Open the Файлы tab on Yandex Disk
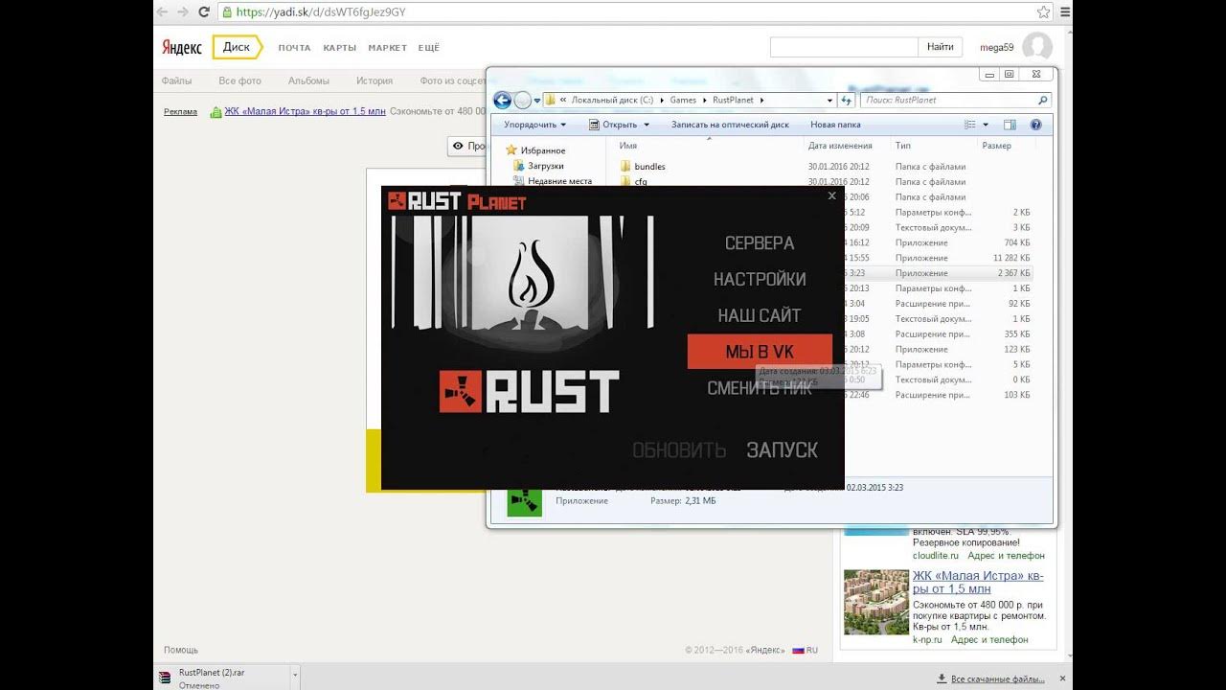 coord(176,80)
